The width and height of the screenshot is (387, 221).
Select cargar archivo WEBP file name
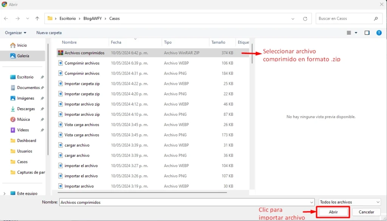pos(77,145)
